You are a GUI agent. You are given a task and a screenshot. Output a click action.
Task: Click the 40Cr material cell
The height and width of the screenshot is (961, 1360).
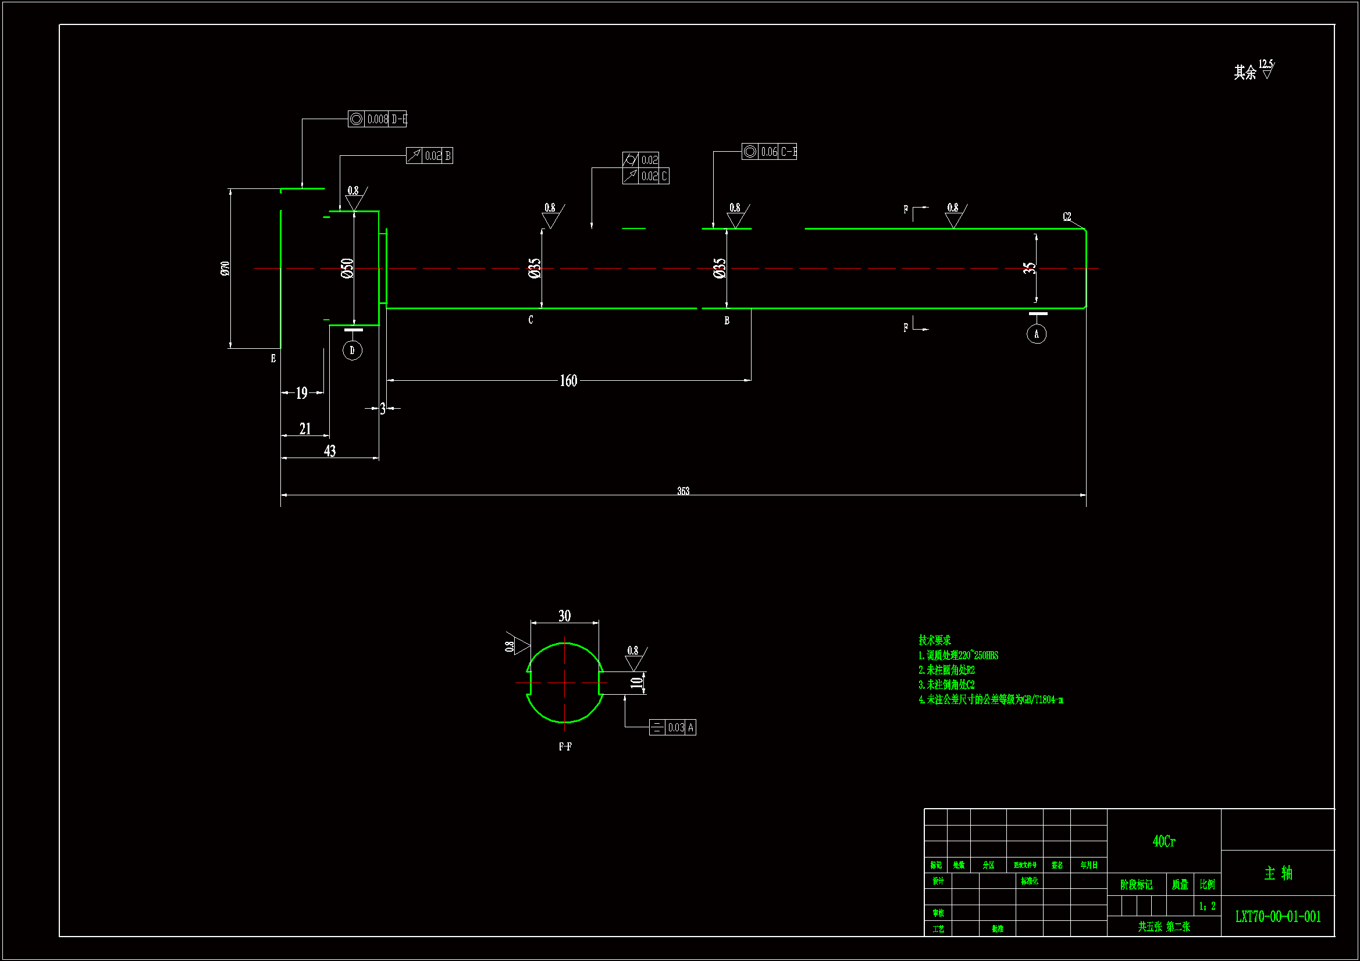coord(1163,841)
